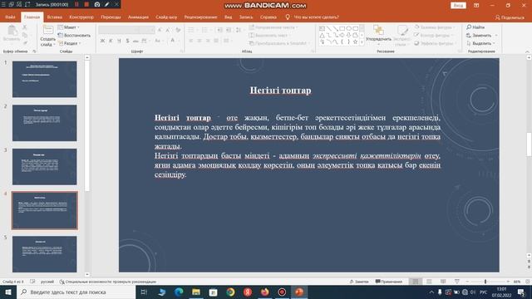532x299 pixels.
Task: Justify text in paragraph group
Action: tap(216, 41)
